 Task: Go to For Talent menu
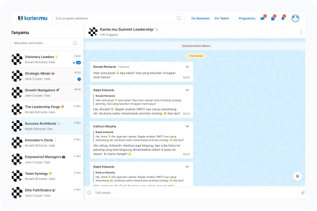pos(221,18)
